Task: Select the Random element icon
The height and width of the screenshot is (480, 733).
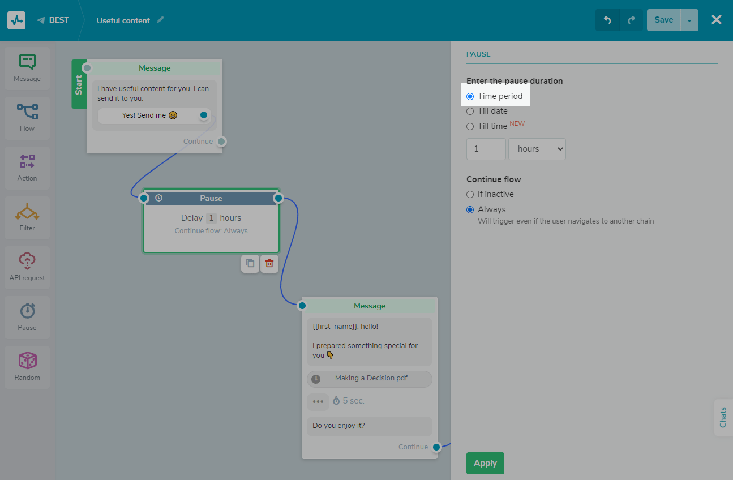Action: click(x=27, y=361)
